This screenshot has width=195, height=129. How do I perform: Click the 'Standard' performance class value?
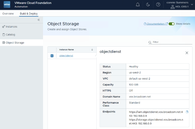(x=134, y=103)
